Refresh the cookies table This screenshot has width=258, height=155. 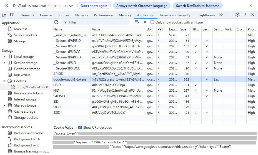tap(56, 22)
